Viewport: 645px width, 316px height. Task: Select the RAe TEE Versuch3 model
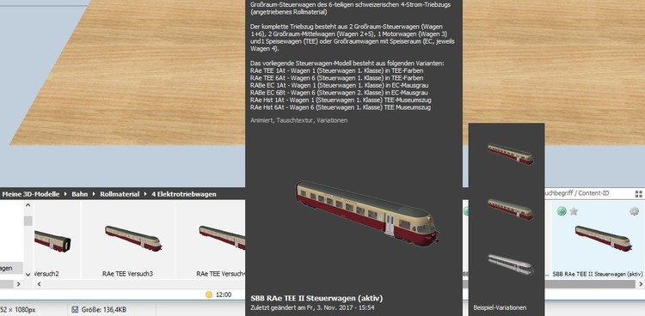[x=127, y=240]
